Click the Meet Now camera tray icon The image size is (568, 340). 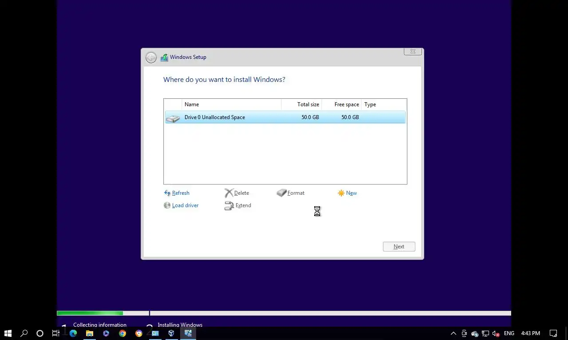[464, 333]
